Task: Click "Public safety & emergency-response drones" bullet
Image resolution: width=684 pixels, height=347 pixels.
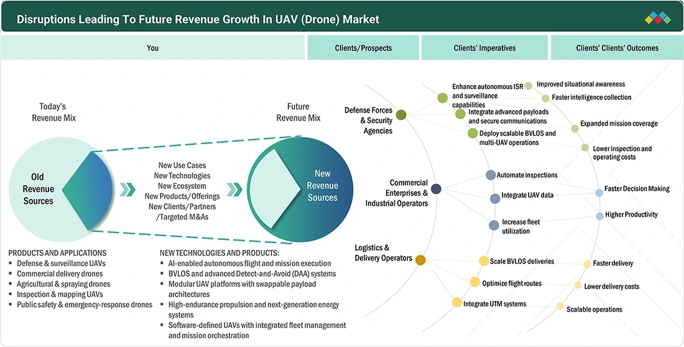Action: (85, 305)
